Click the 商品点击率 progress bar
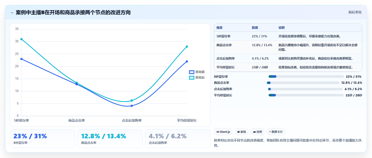The width and height of the screenshot is (372, 158). pos(303,83)
